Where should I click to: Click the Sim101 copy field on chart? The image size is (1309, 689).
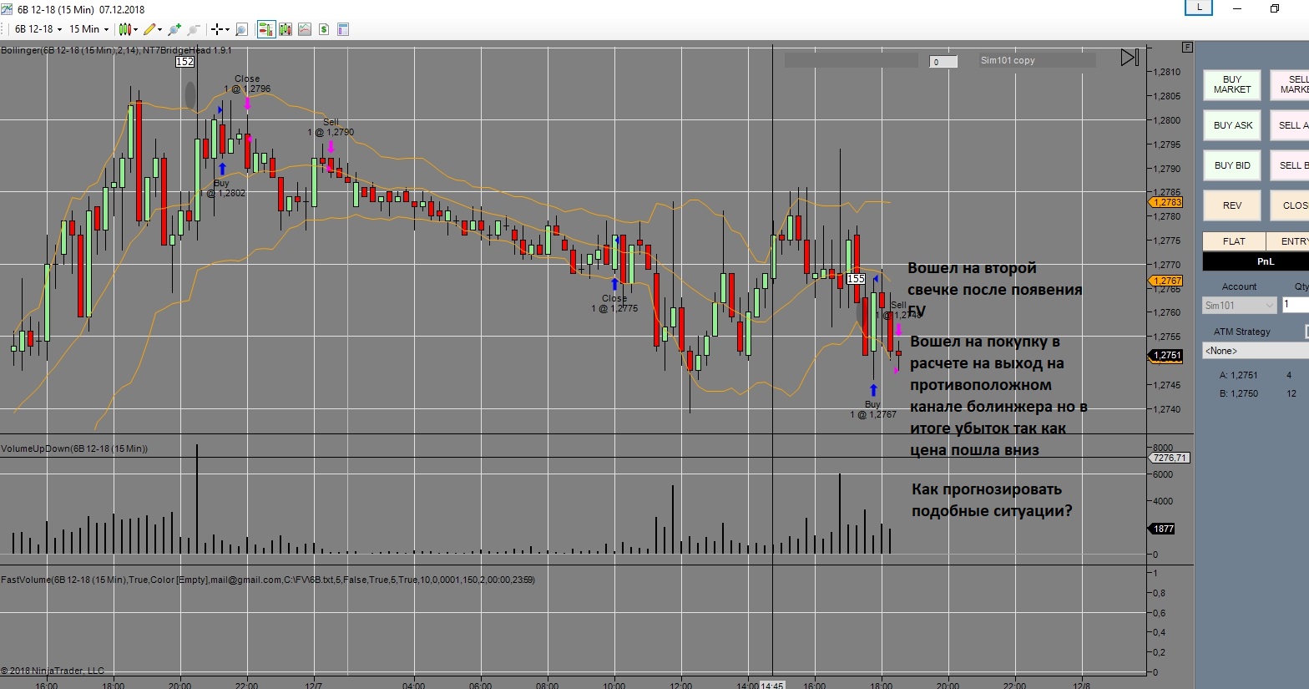1037,60
